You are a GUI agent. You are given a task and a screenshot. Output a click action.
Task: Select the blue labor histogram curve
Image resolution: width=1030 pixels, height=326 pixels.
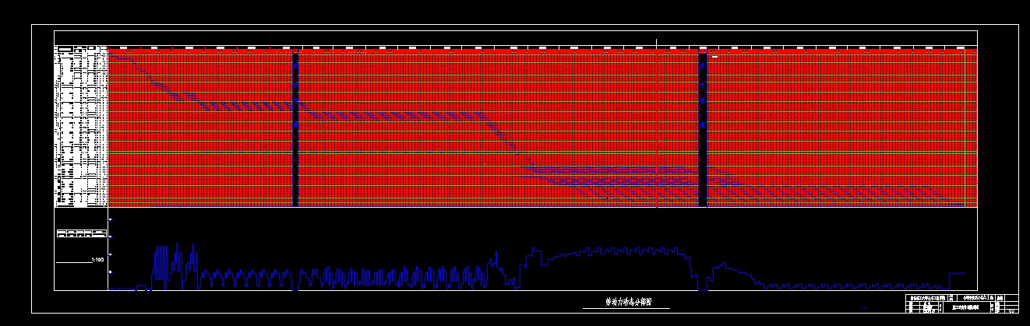coord(538,268)
